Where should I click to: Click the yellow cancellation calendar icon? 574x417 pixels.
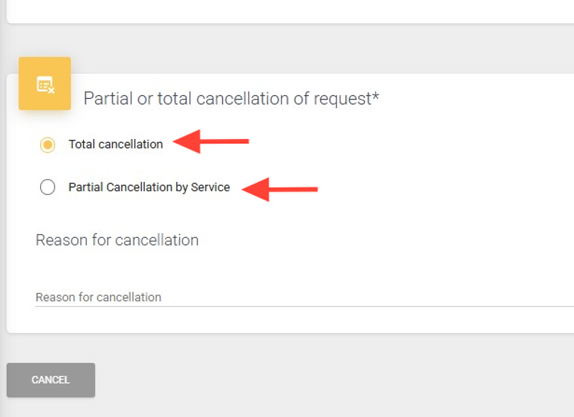pos(44,84)
